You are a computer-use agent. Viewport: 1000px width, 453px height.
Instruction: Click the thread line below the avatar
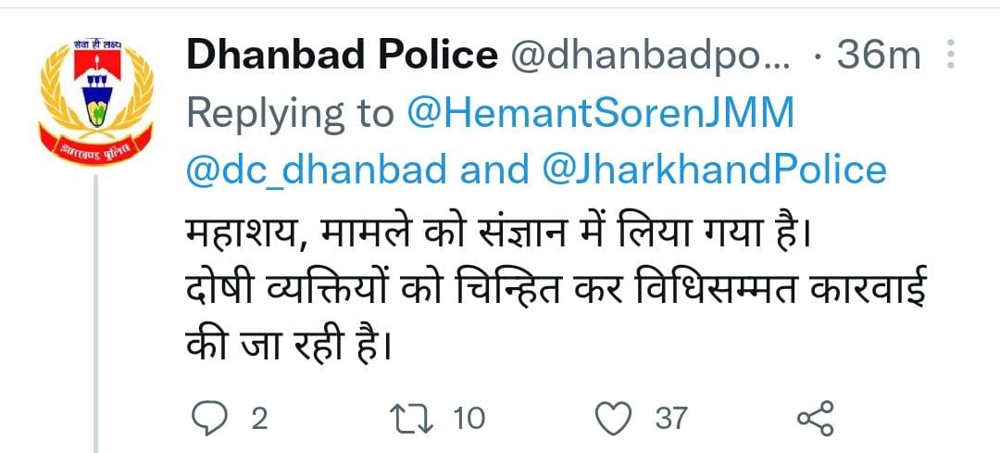coord(94,324)
